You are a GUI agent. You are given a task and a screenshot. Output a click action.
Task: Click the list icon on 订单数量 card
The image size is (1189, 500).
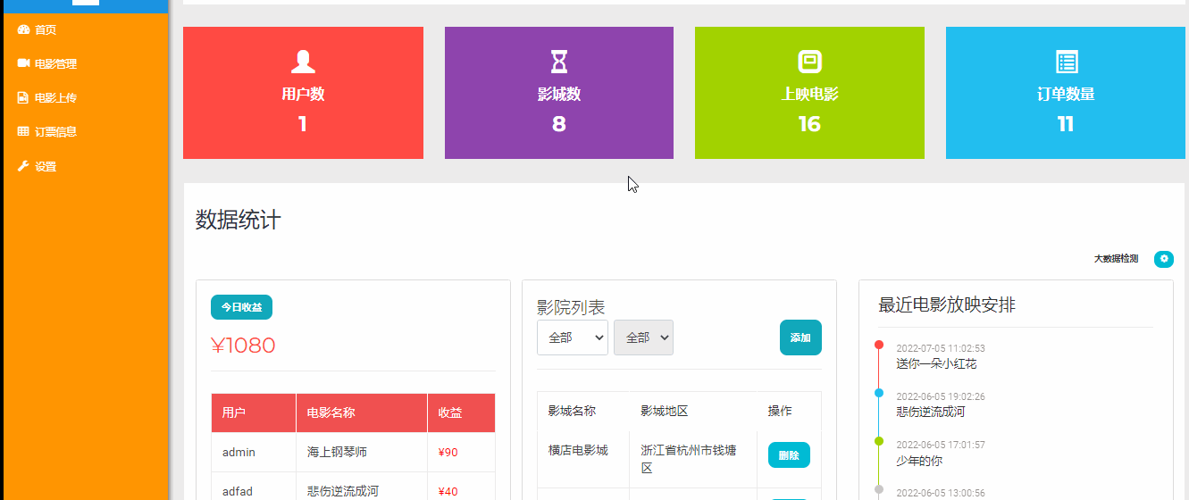pyautogui.click(x=1067, y=62)
